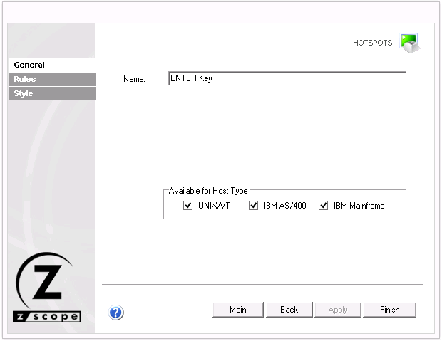Click the Hotspots green screen icon
Viewport: 442px width, 341px height.
(x=410, y=43)
